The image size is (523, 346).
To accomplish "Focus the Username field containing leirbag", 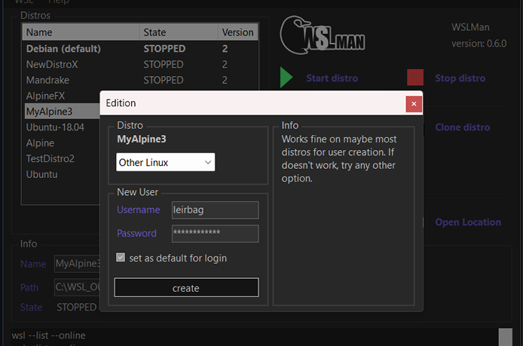I will (x=215, y=210).
